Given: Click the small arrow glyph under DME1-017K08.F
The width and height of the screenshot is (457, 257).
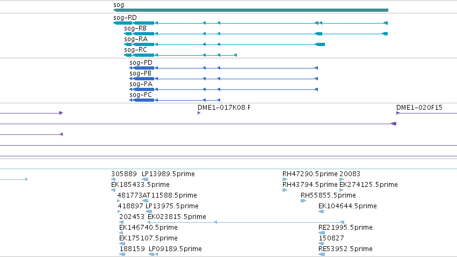Looking at the screenshot, I should 199,113.
